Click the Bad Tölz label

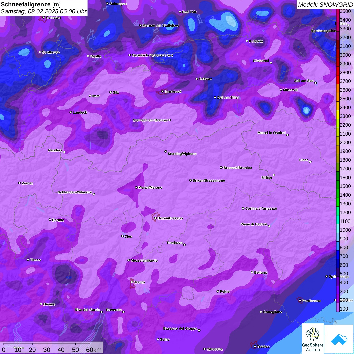coord(189,12)
